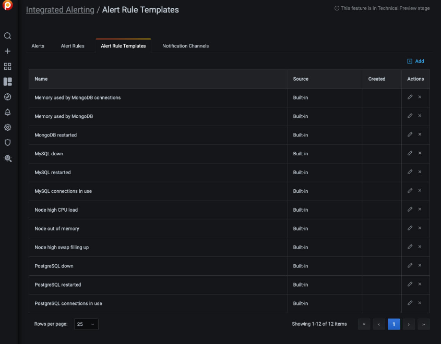Image resolution: width=441 pixels, height=344 pixels.
Task: Click the 'PostgreSQL restarted' name cell
Action: click(x=158, y=285)
